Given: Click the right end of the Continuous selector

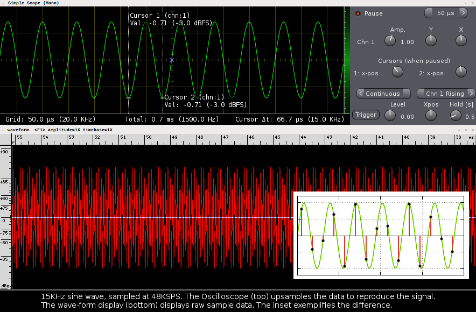Looking at the screenshot, I should [407, 94].
